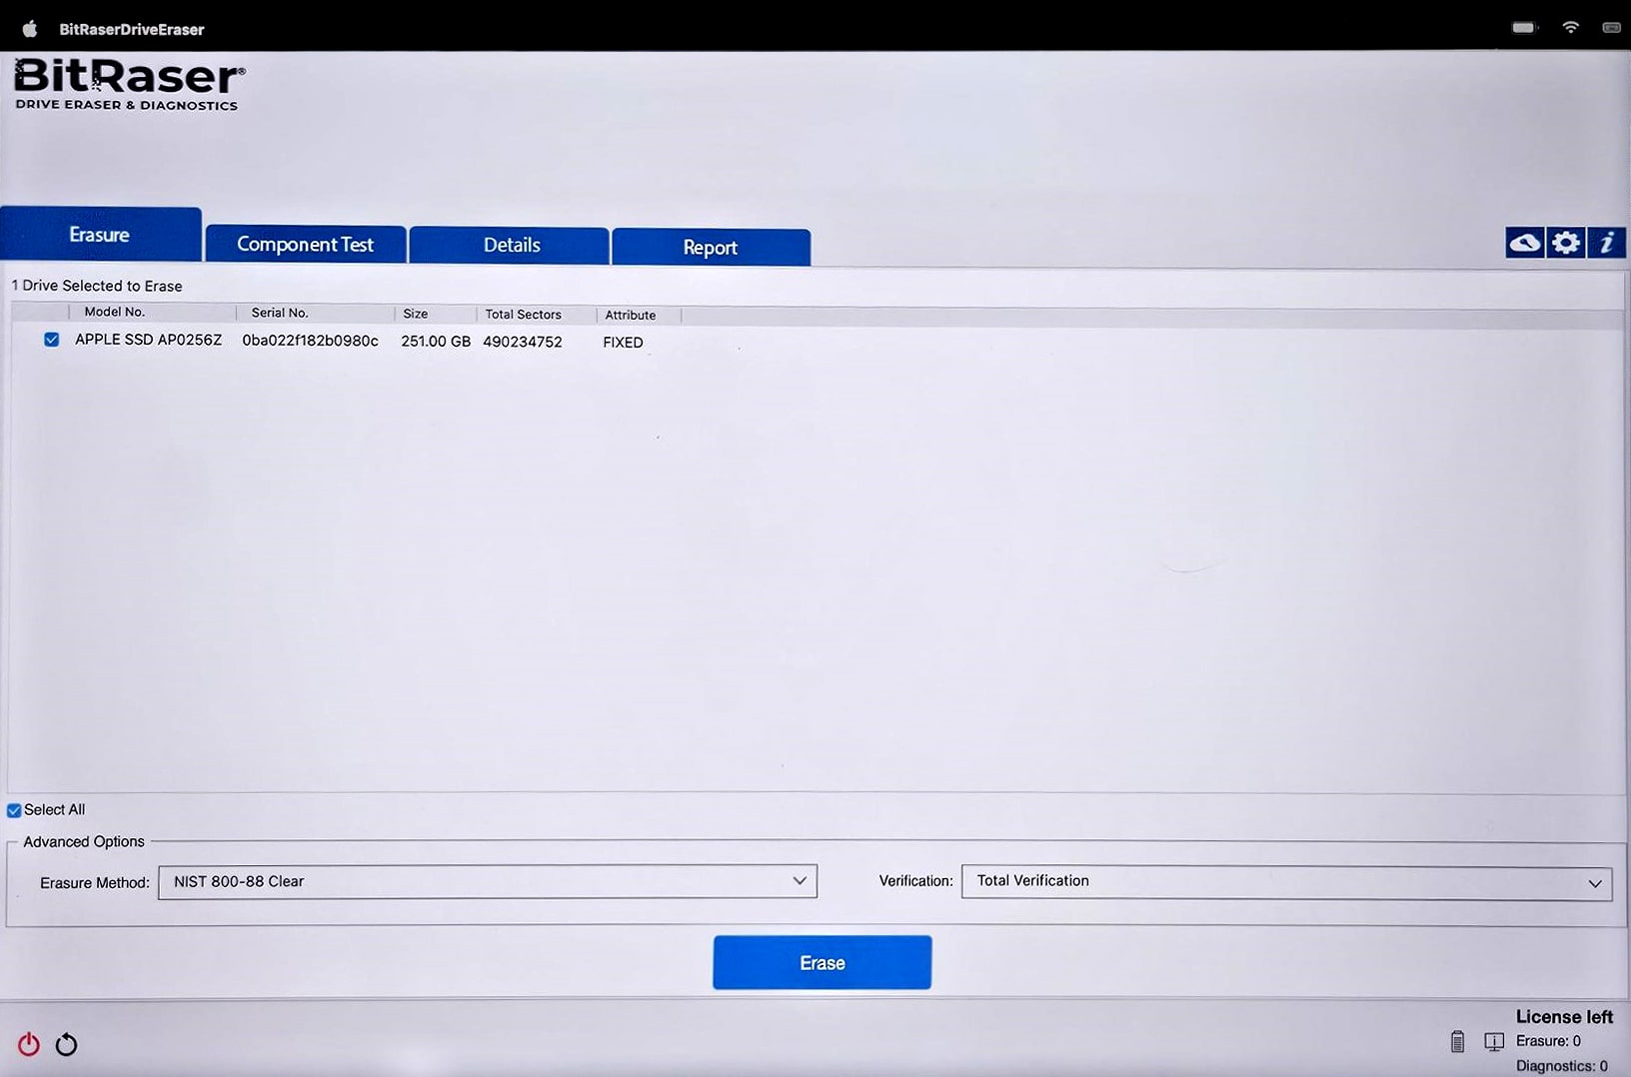Click the Attribute column header
1631x1077 pixels.
631,315
